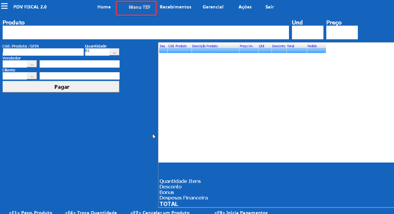This screenshot has width=394, height=214.
Task: Select the Preço display box
Action: pos(342,33)
